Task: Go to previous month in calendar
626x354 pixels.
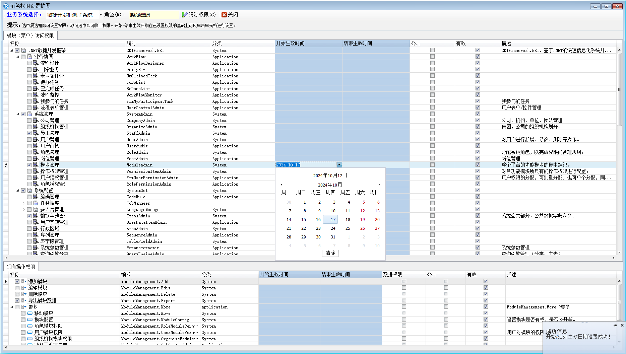Action: coord(281,185)
